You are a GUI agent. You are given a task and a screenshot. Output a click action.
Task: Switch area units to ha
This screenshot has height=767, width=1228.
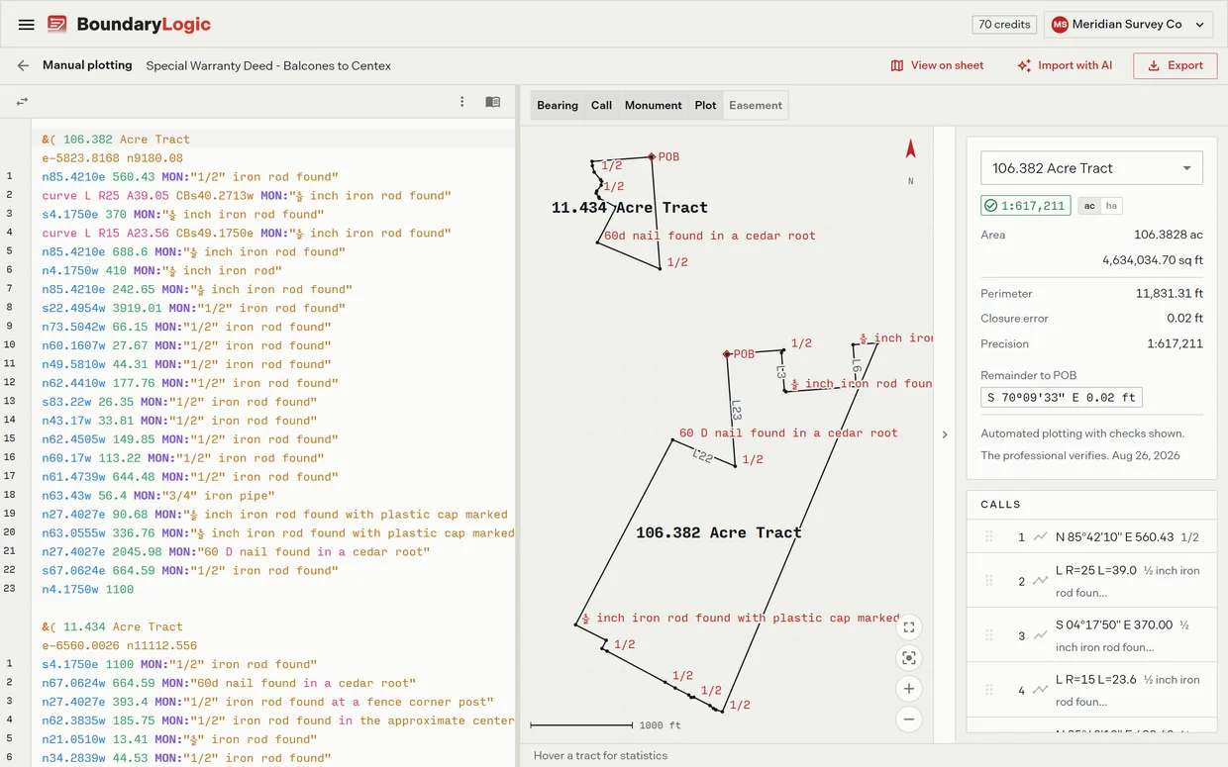tap(1111, 206)
